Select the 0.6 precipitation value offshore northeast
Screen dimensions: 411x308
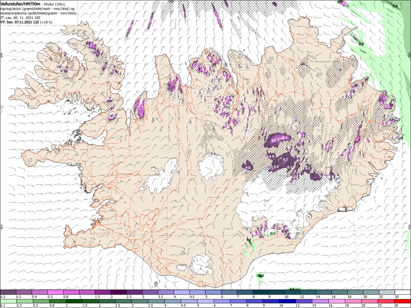pyautogui.click(x=361, y=44)
